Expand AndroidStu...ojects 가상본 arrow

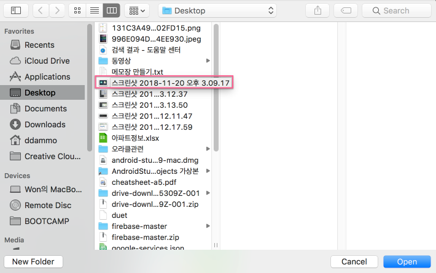pos(208,171)
